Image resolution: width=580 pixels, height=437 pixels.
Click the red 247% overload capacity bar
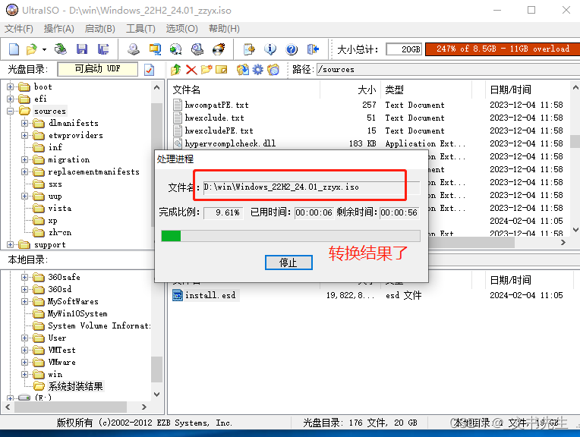(503, 49)
